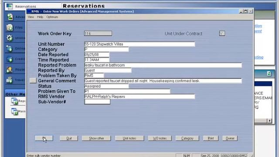Click the Maintenance icon under Other Menus

click(x=14, y=112)
